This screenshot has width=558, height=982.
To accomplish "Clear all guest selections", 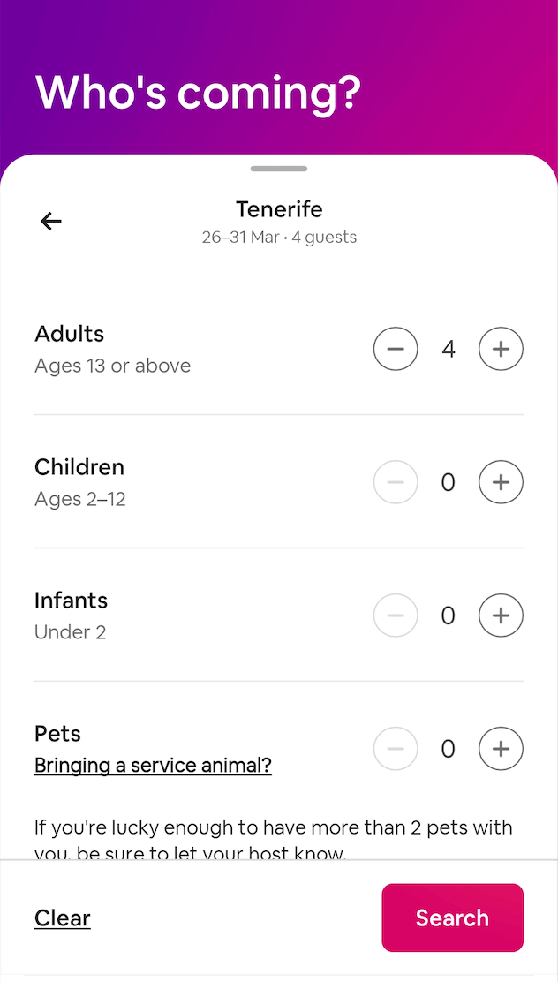I will pyautogui.click(x=63, y=918).
